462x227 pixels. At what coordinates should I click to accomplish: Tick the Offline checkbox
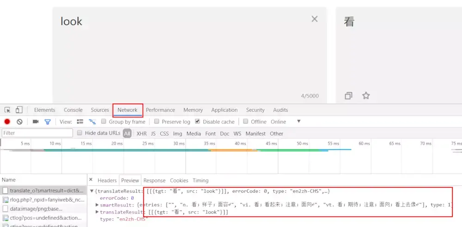245,122
